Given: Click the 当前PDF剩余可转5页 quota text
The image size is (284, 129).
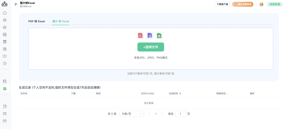Looking at the screenshot, I should tap(140, 74).
